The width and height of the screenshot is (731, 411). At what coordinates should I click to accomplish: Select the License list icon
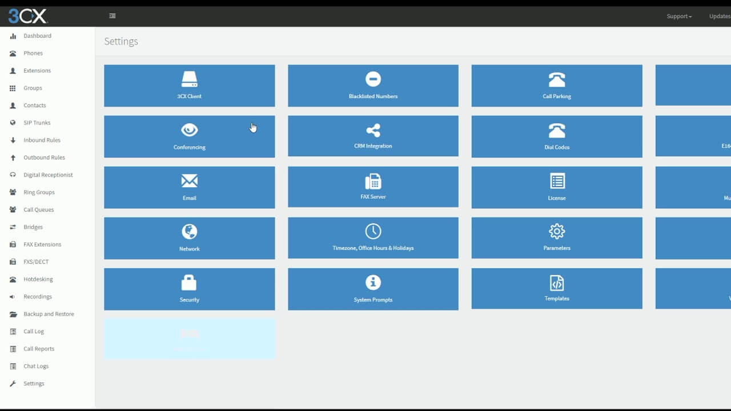(557, 182)
